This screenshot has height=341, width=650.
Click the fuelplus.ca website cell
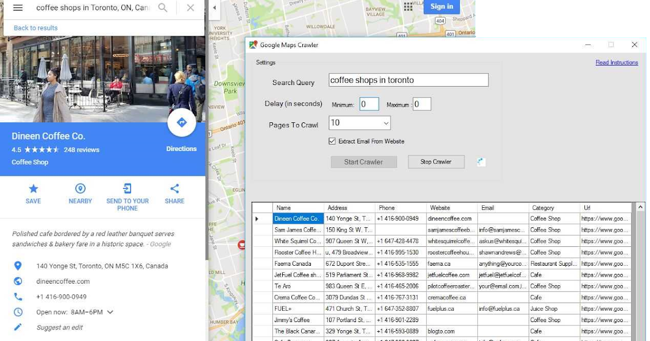pyautogui.click(x=452, y=309)
